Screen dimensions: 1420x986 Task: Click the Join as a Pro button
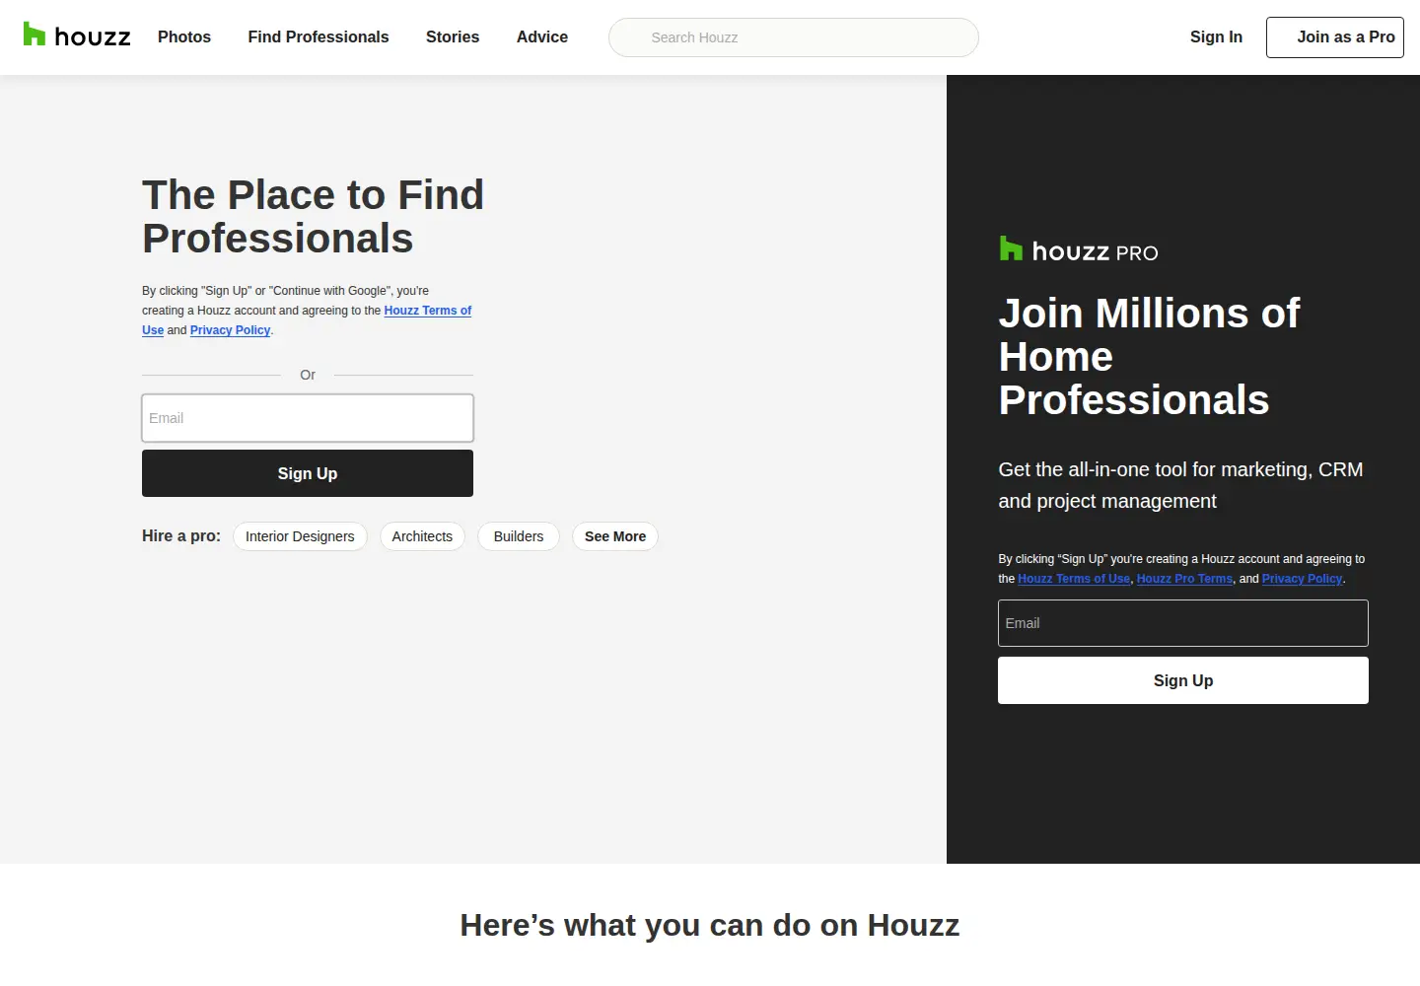pos(1335,37)
